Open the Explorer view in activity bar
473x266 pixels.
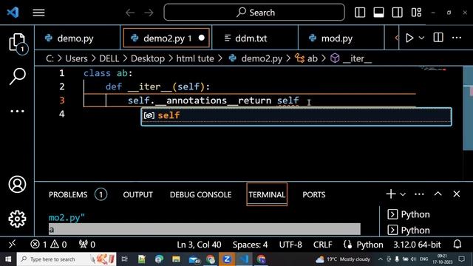coord(17,42)
